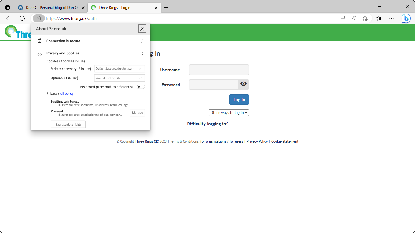Click into the Username field
415x233 pixels.
[219, 70]
